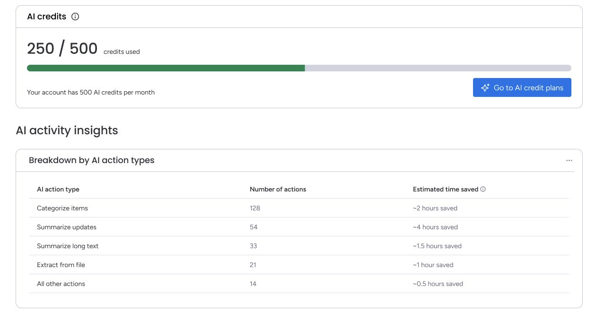The width and height of the screenshot is (596, 312).
Task: Click the Number of actions column header
Action: (x=278, y=189)
